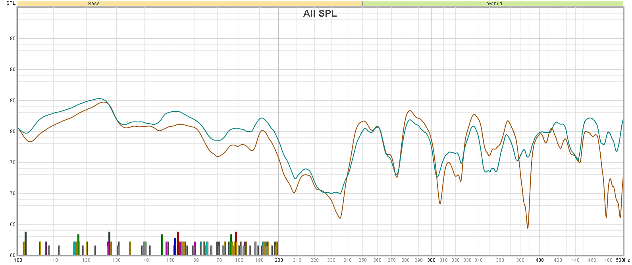
Task: Click the dark blue modal bar
Action: coord(175,246)
